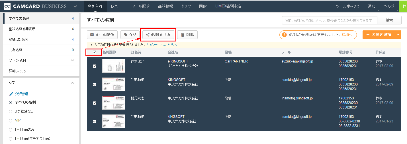Open the card thumbnail for 2017-01-23 row

pyautogui.click(x=114, y=121)
